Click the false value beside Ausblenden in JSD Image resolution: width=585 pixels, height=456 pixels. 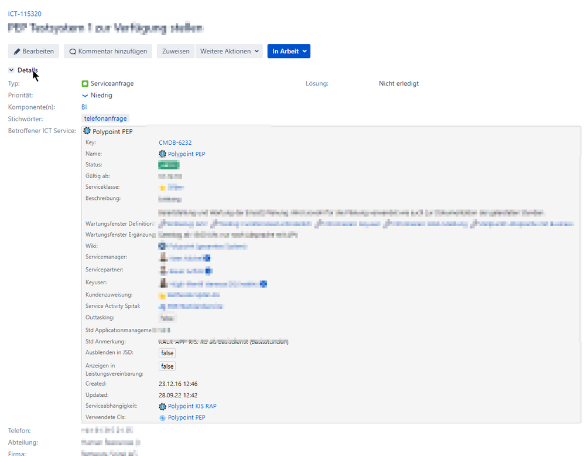167,353
